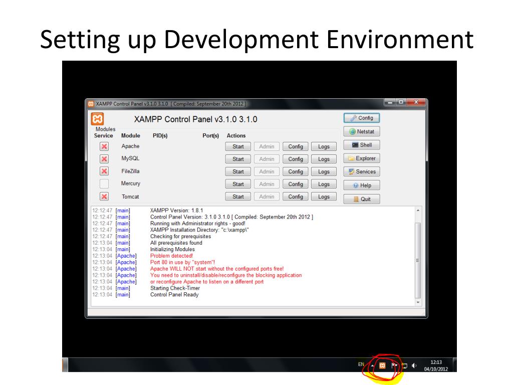Click the Admin button for FileZilla
513x385 pixels.
tap(267, 171)
